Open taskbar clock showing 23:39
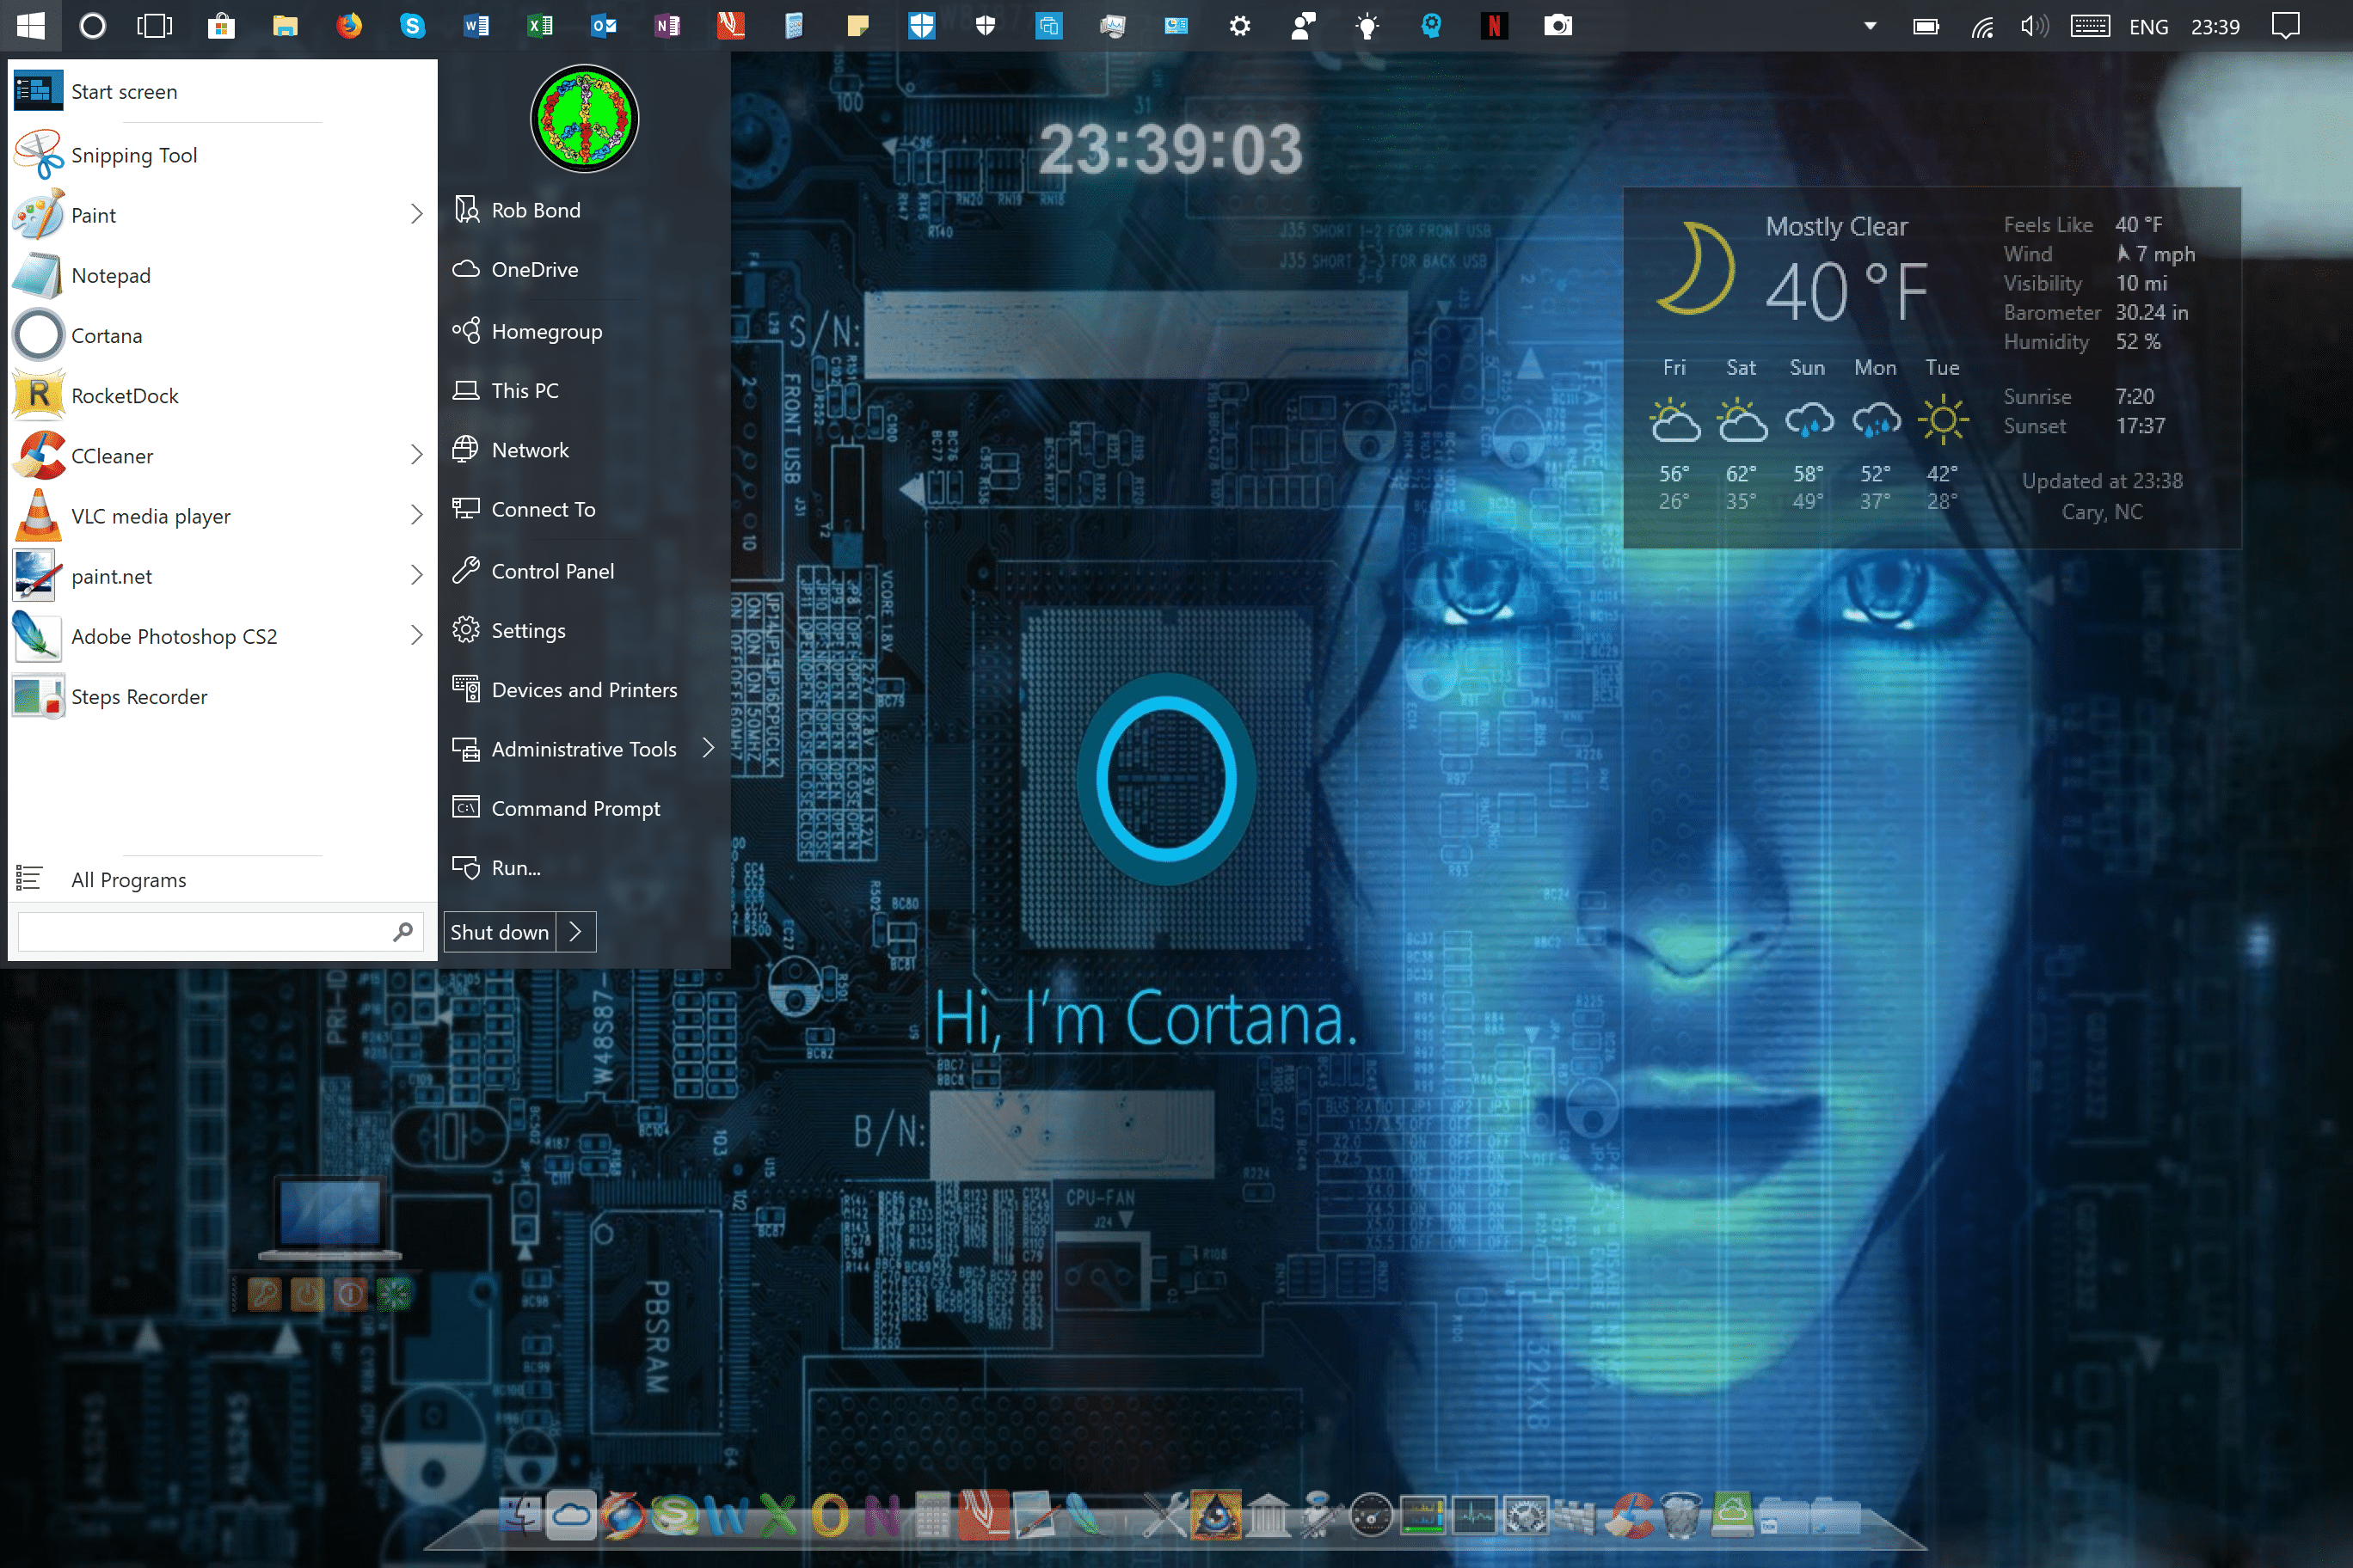 tap(2215, 27)
